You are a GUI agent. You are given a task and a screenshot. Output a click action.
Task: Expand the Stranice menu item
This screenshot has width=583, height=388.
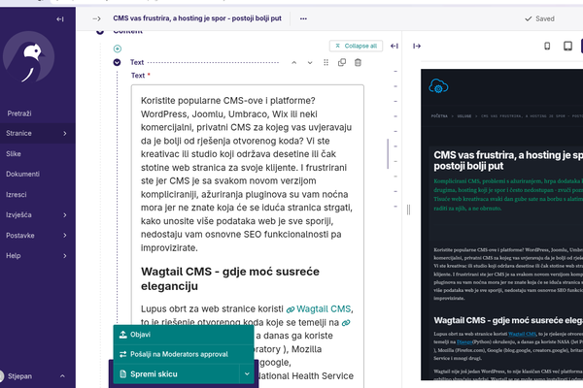tap(37, 133)
